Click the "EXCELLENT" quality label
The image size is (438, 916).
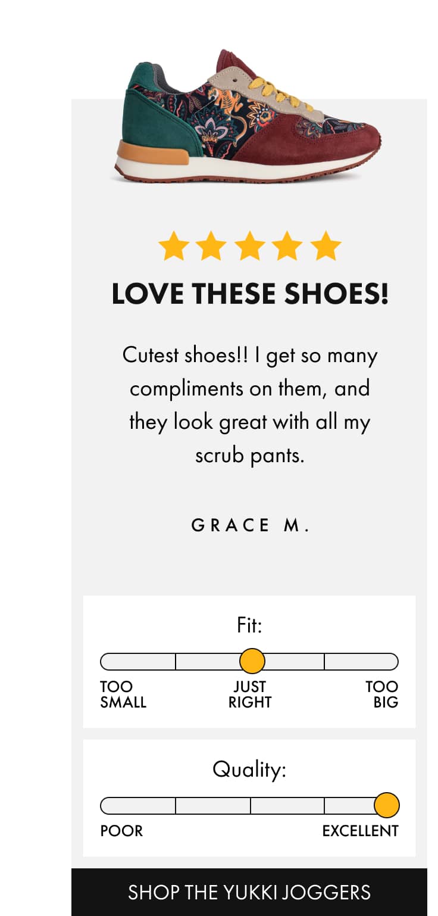360,831
